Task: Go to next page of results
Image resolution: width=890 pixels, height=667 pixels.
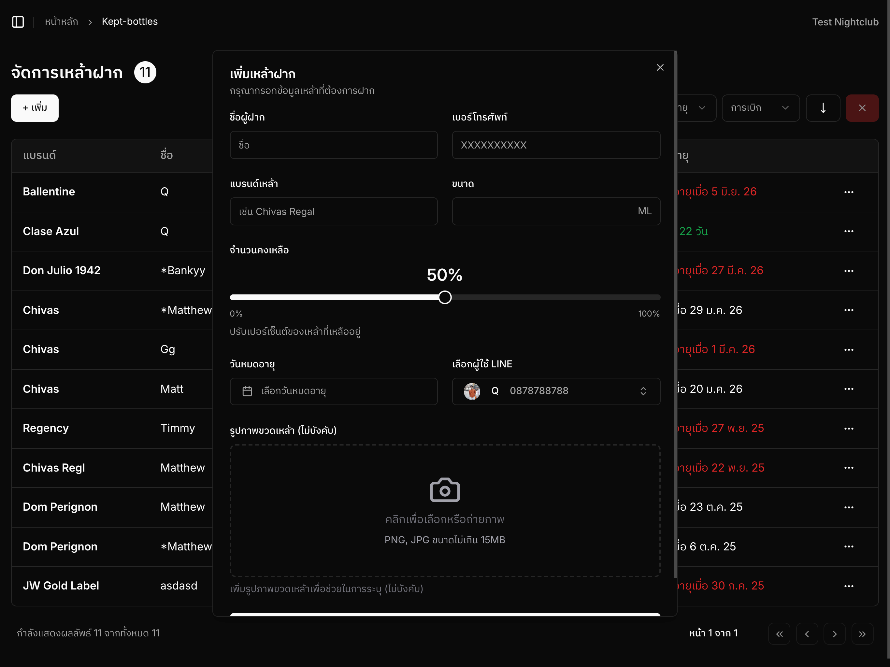Action: 835,634
